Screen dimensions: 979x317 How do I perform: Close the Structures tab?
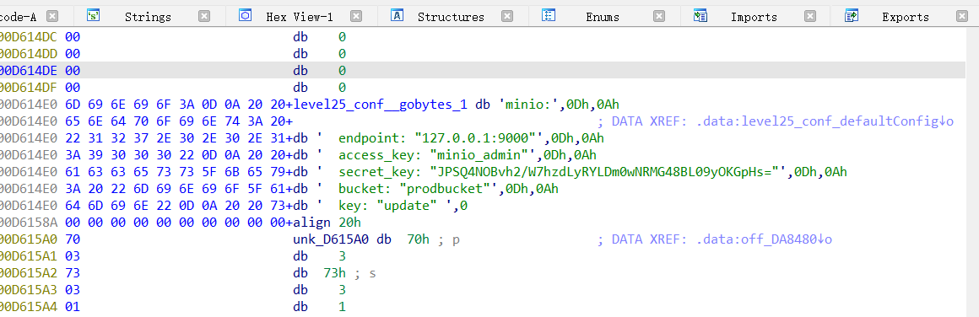pos(507,16)
